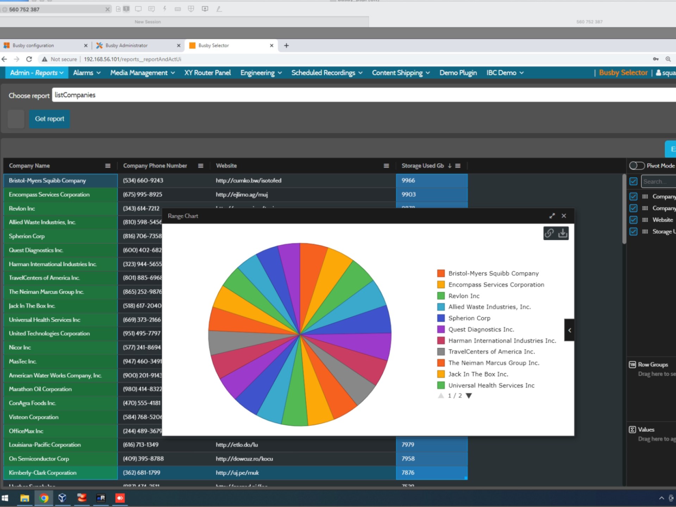
Task: Close the Busby configuration tab
Action: (86, 45)
